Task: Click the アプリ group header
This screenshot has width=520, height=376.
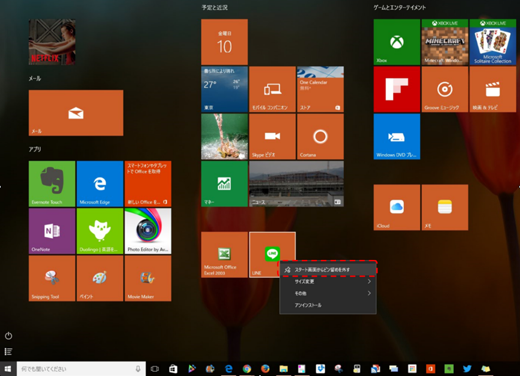Action: pos(35,149)
